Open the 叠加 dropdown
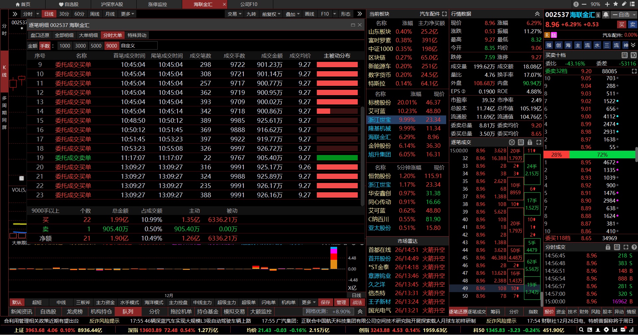This screenshot has width=638, height=335. (x=293, y=14)
